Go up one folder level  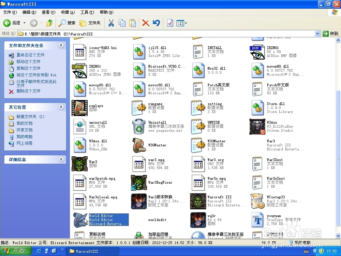49,23
